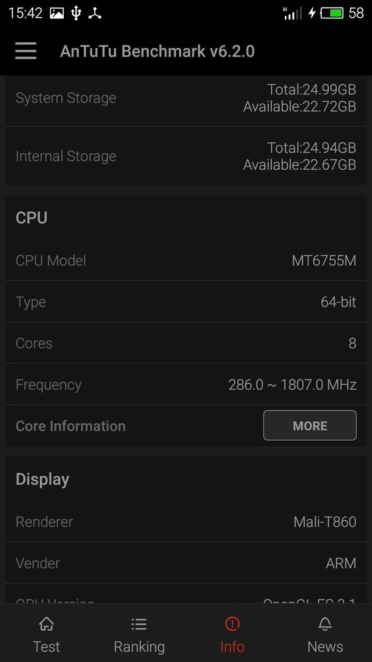Viewport: 372px width, 662px height.
Task: Show MORE core information
Action: 310,425
